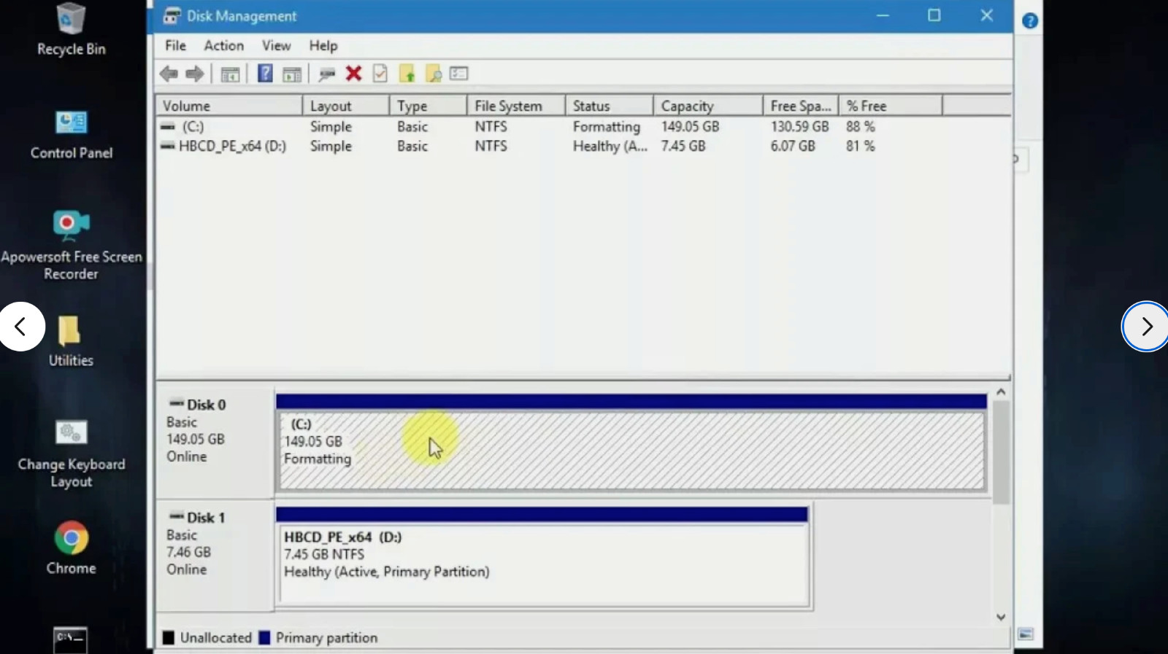Click the Properties checkmark page icon
The width and height of the screenshot is (1168, 654).
point(380,73)
